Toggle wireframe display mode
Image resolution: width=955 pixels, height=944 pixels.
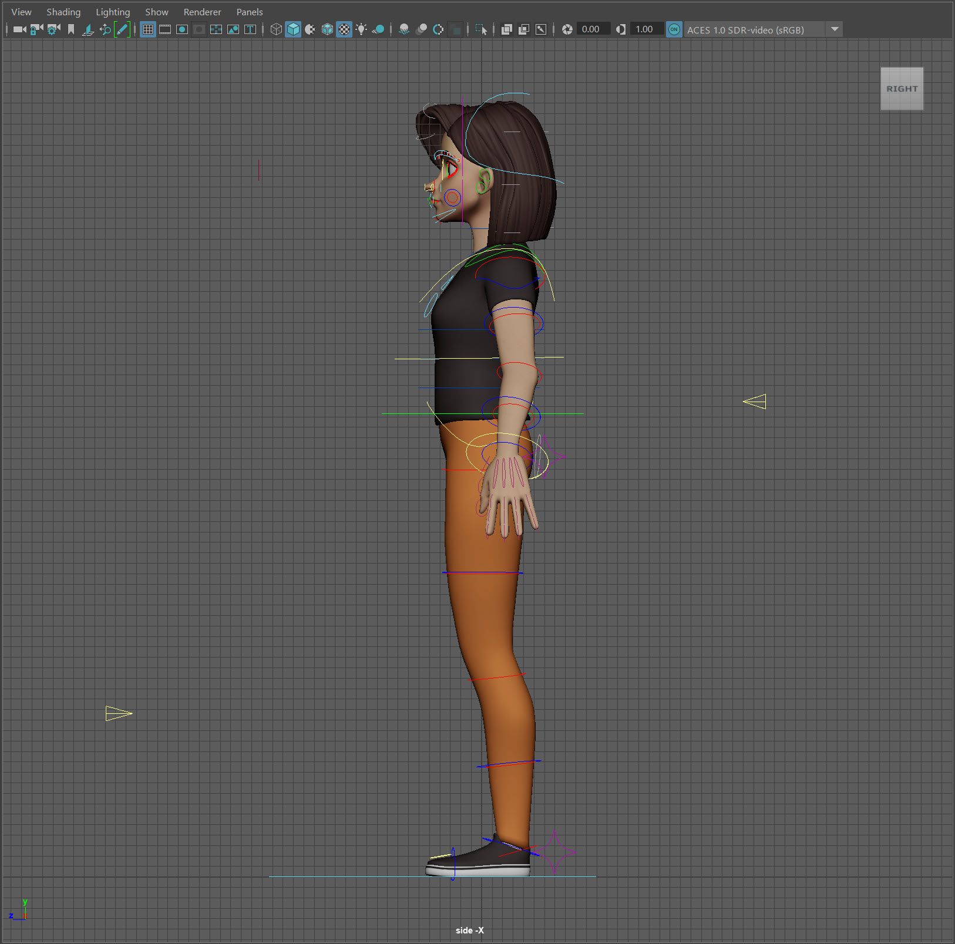[276, 29]
